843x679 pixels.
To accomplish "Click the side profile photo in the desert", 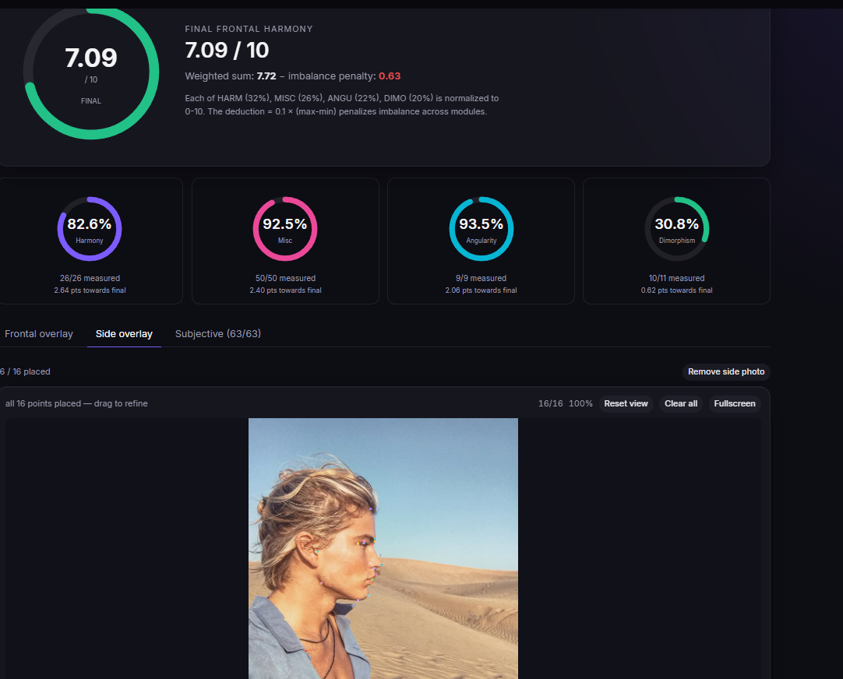I will tap(383, 548).
